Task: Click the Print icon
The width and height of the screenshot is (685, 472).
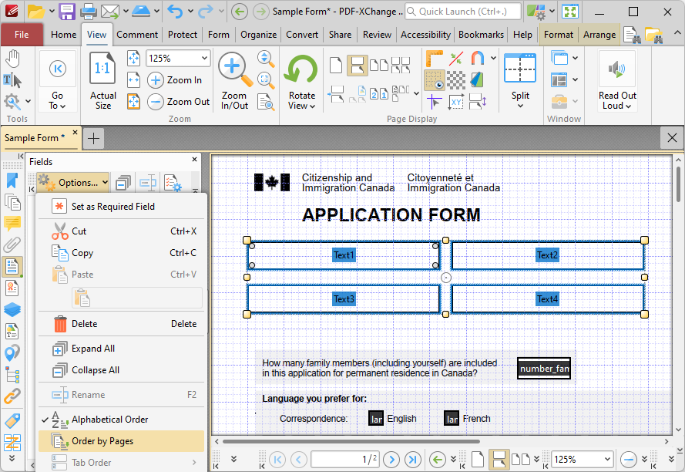Action: point(89,12)
